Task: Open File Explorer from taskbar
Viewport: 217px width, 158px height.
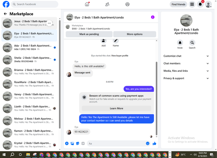Action: pyautogui.click(x=28, y=155)
